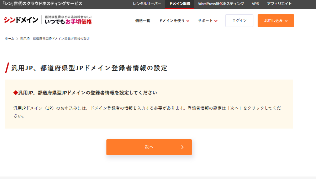The width and height of the screenshot is (316, 179).
Task: Click the red diamond icon in notice
Action: tap(15, 93)
